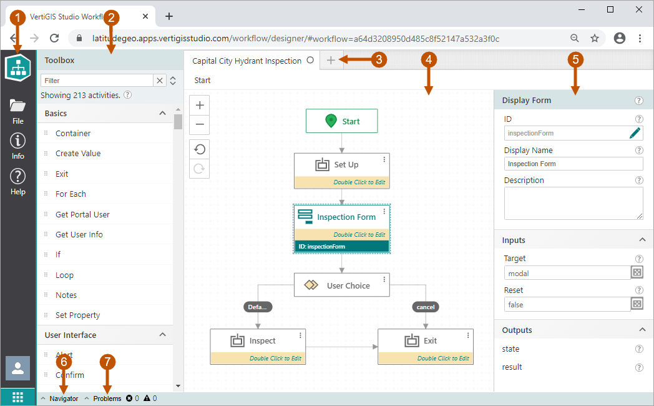This screenshot has width=654, height=406.
Task: Click the zoom-in icon on the canvas
Action: point(199,105)
